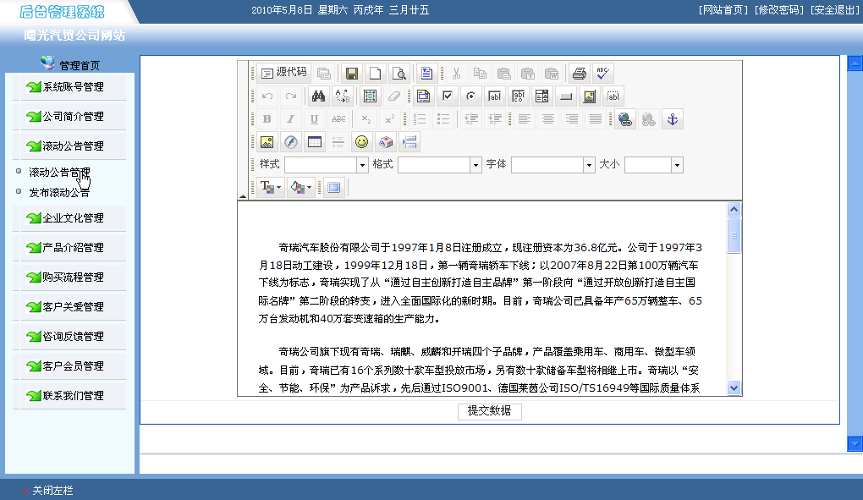Click the Select All icon

click(370, 96)
